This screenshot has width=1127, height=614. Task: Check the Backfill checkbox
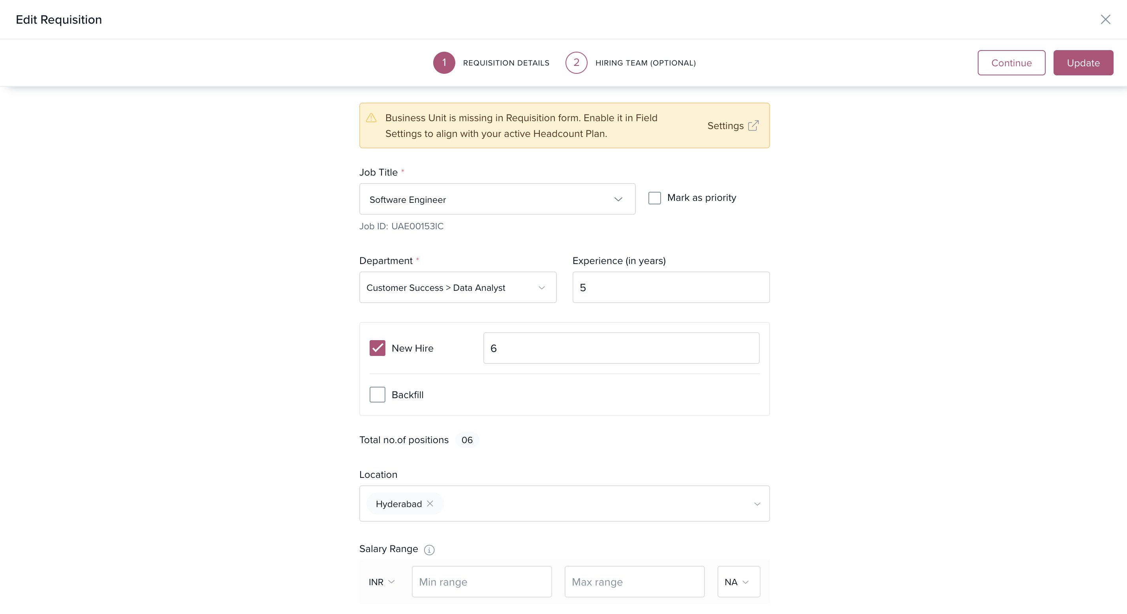[377, 395]
